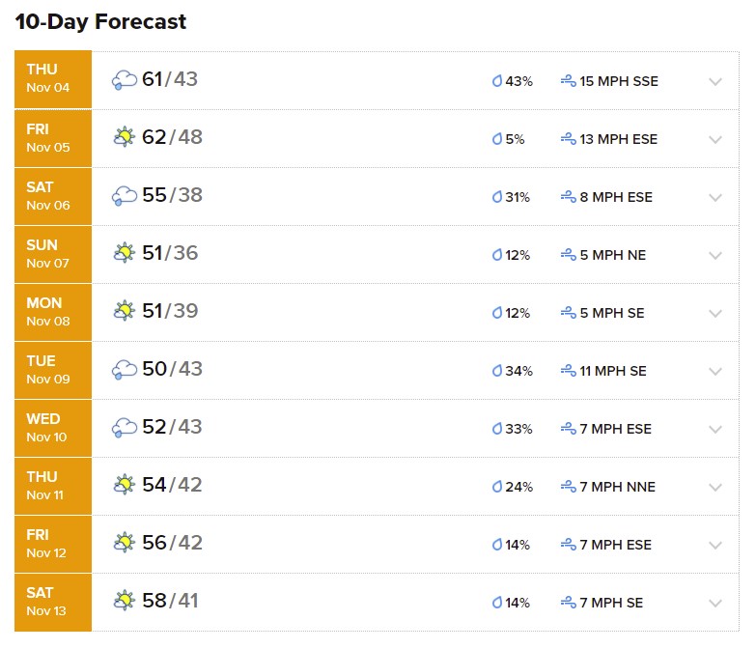Click the 7 MPH ESE wind text for Nov 12
756x649 pixels.
click(616, 545)
